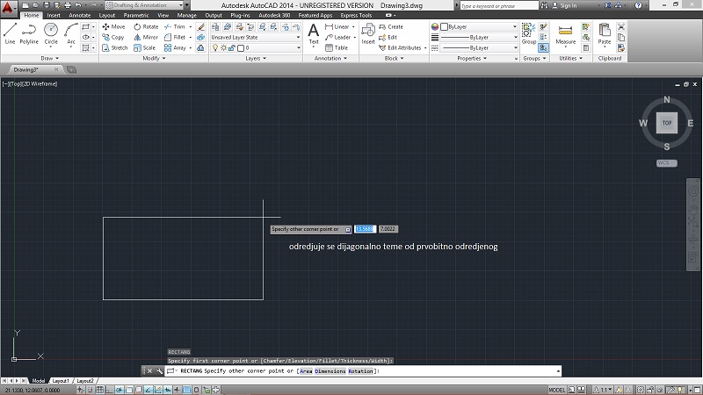703x395 pixels.
Task: Switch to the Annotate ribbon tab
Action: click(x=79, y=15)
